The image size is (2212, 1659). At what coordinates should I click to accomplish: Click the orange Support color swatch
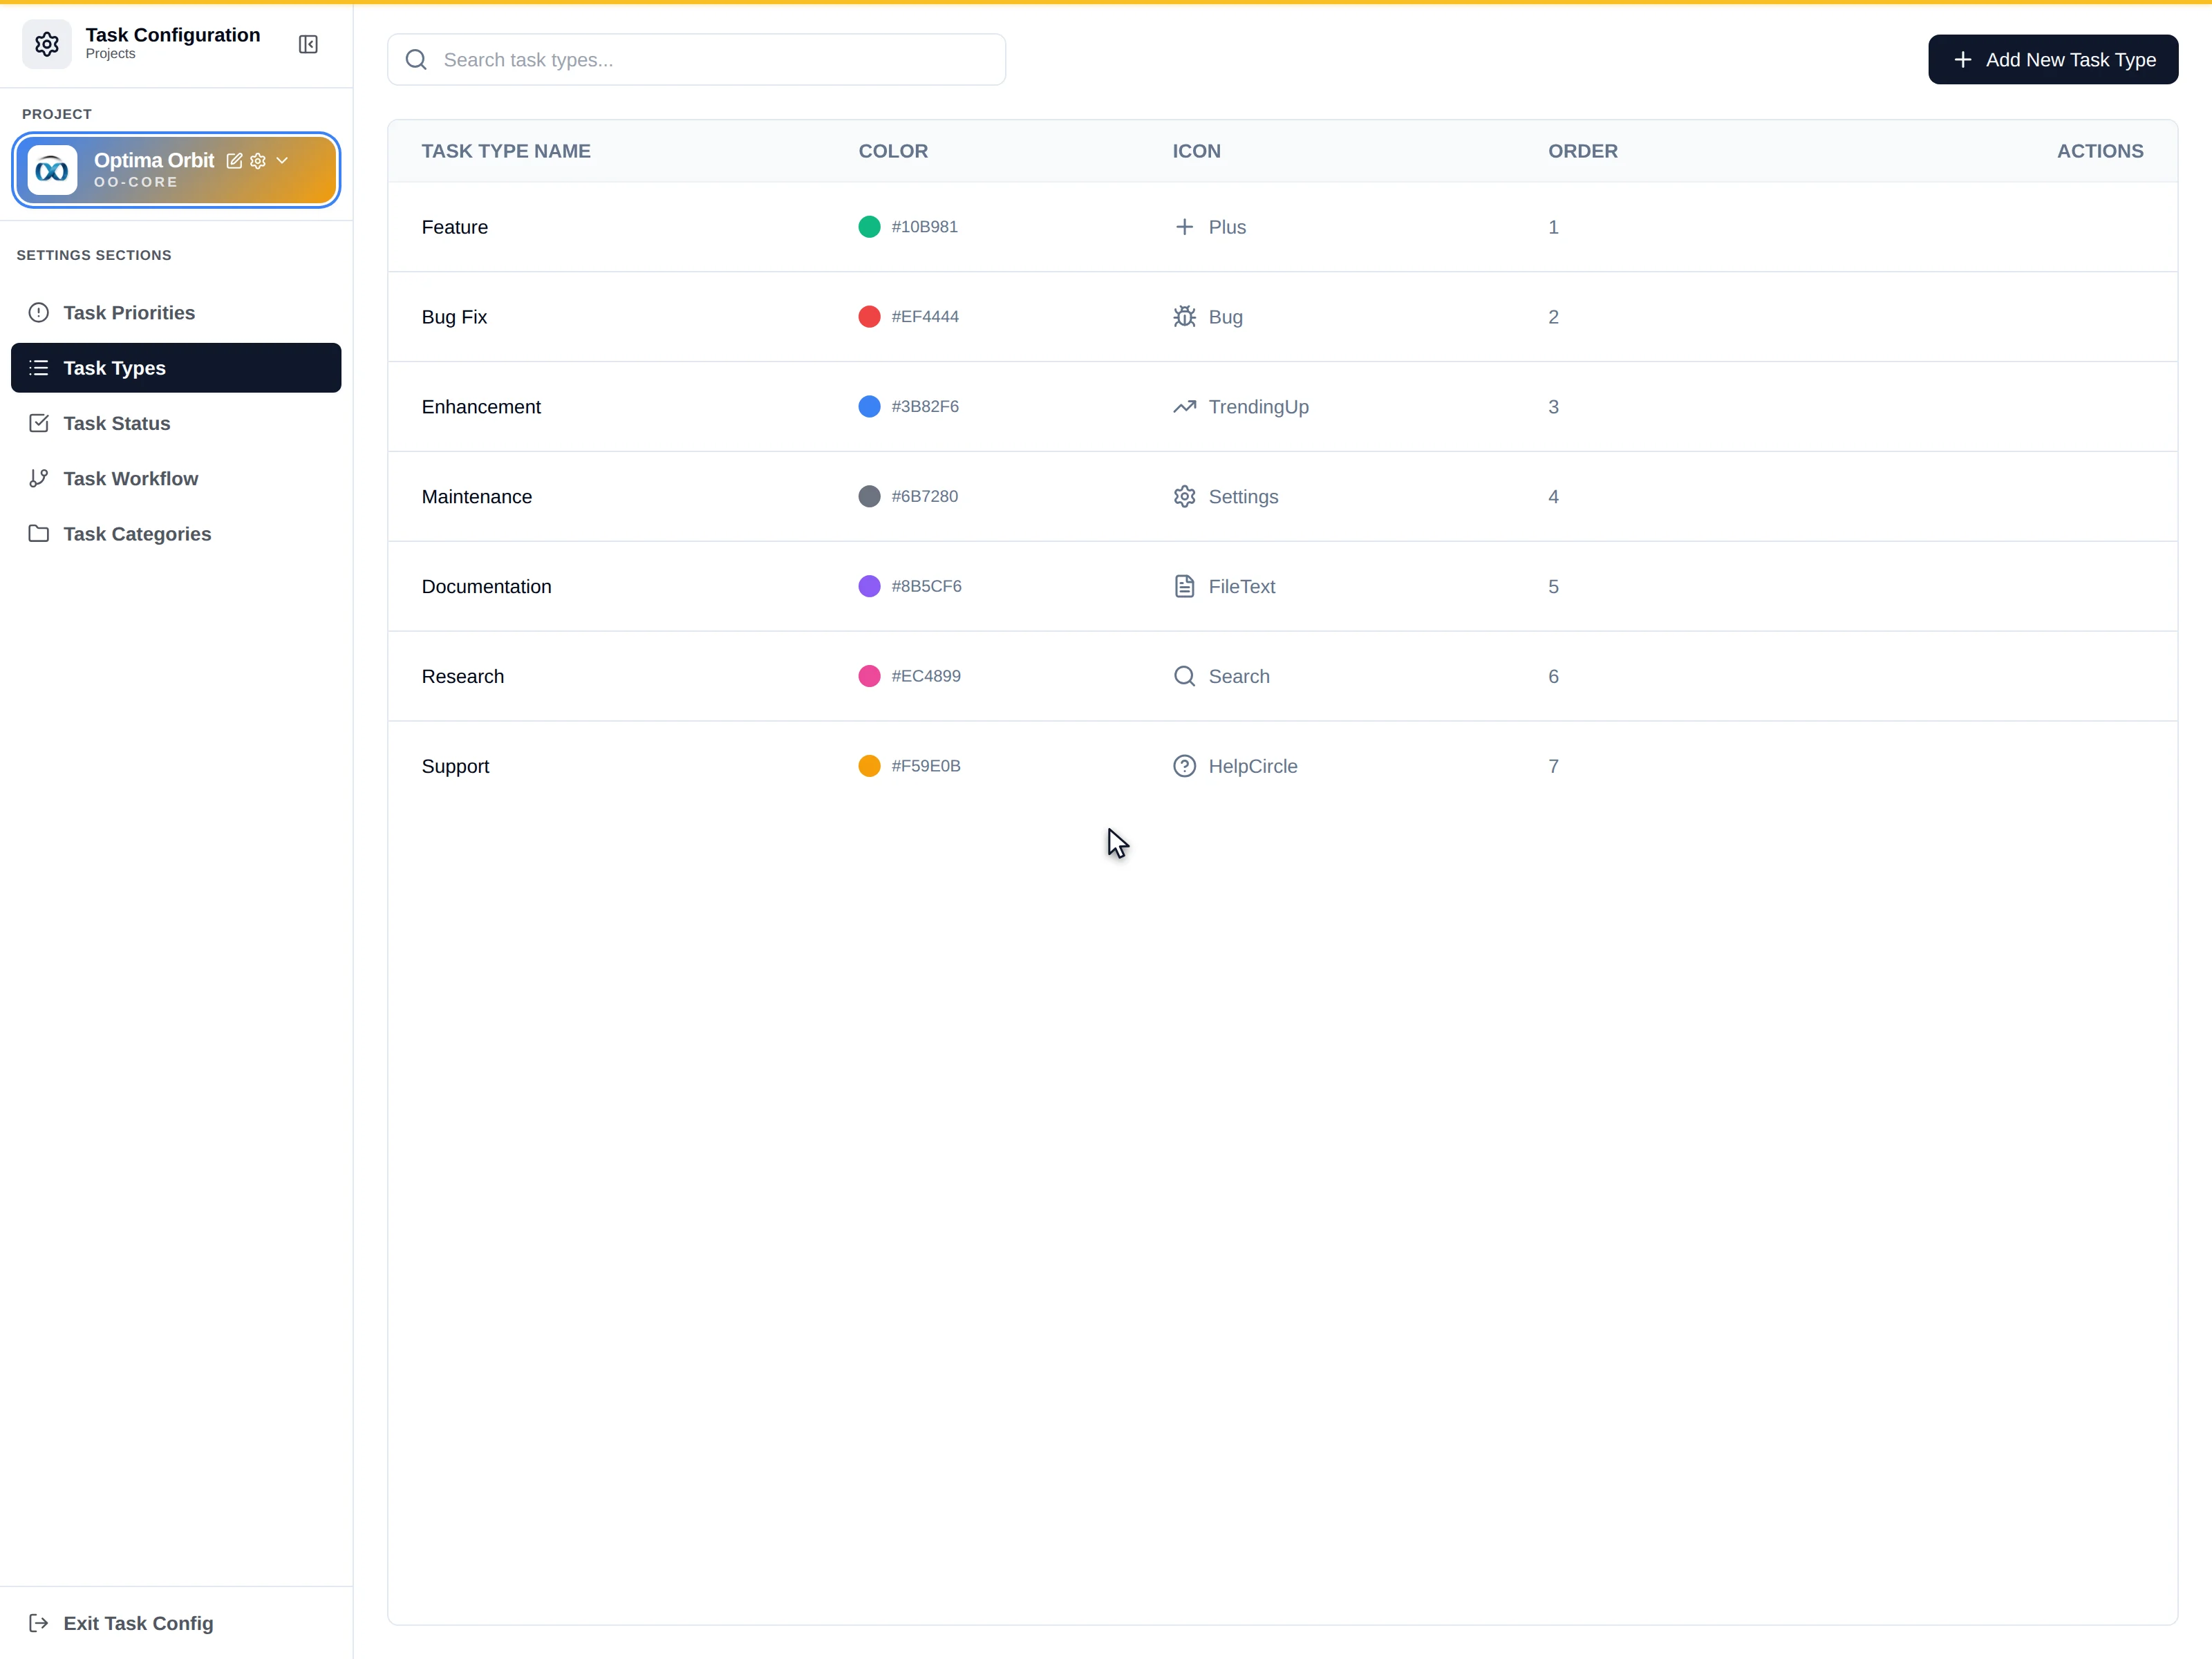coord(869,766)
